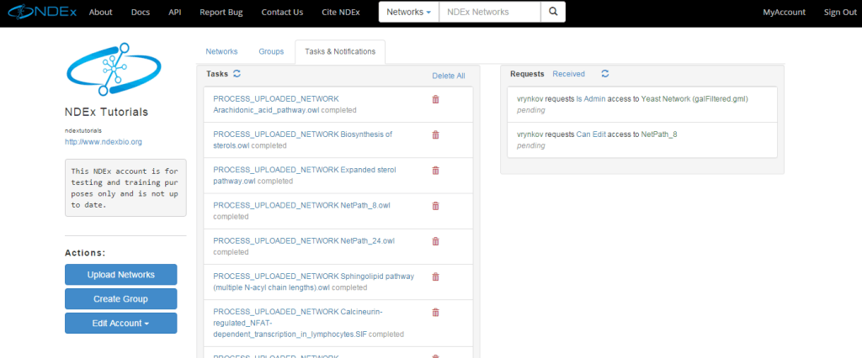Delete the Biosynthesis of sterols.owl task

coord(435,134)
